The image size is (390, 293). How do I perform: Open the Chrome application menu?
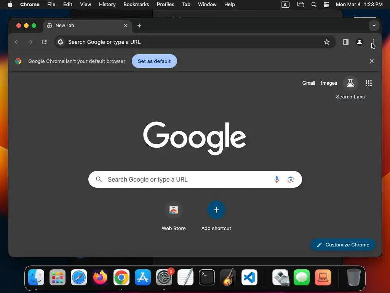pos(30,5)
